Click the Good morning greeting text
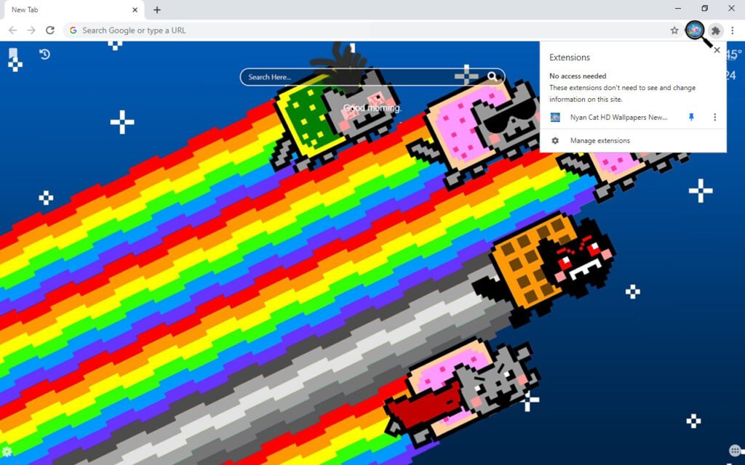 click(372, 108)
